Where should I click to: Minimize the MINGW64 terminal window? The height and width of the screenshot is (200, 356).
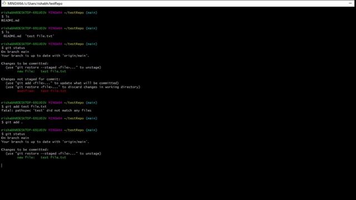point(350,3)
